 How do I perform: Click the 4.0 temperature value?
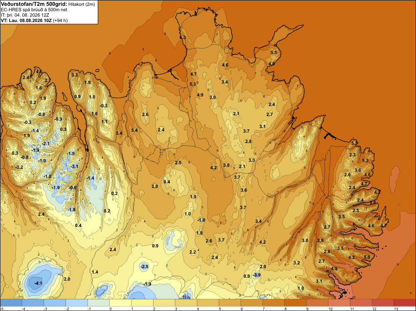coord(272,64)
